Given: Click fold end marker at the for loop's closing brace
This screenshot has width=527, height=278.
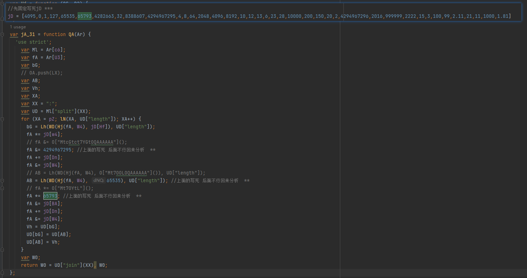Looking at the screenshot, I should point(2,250).
